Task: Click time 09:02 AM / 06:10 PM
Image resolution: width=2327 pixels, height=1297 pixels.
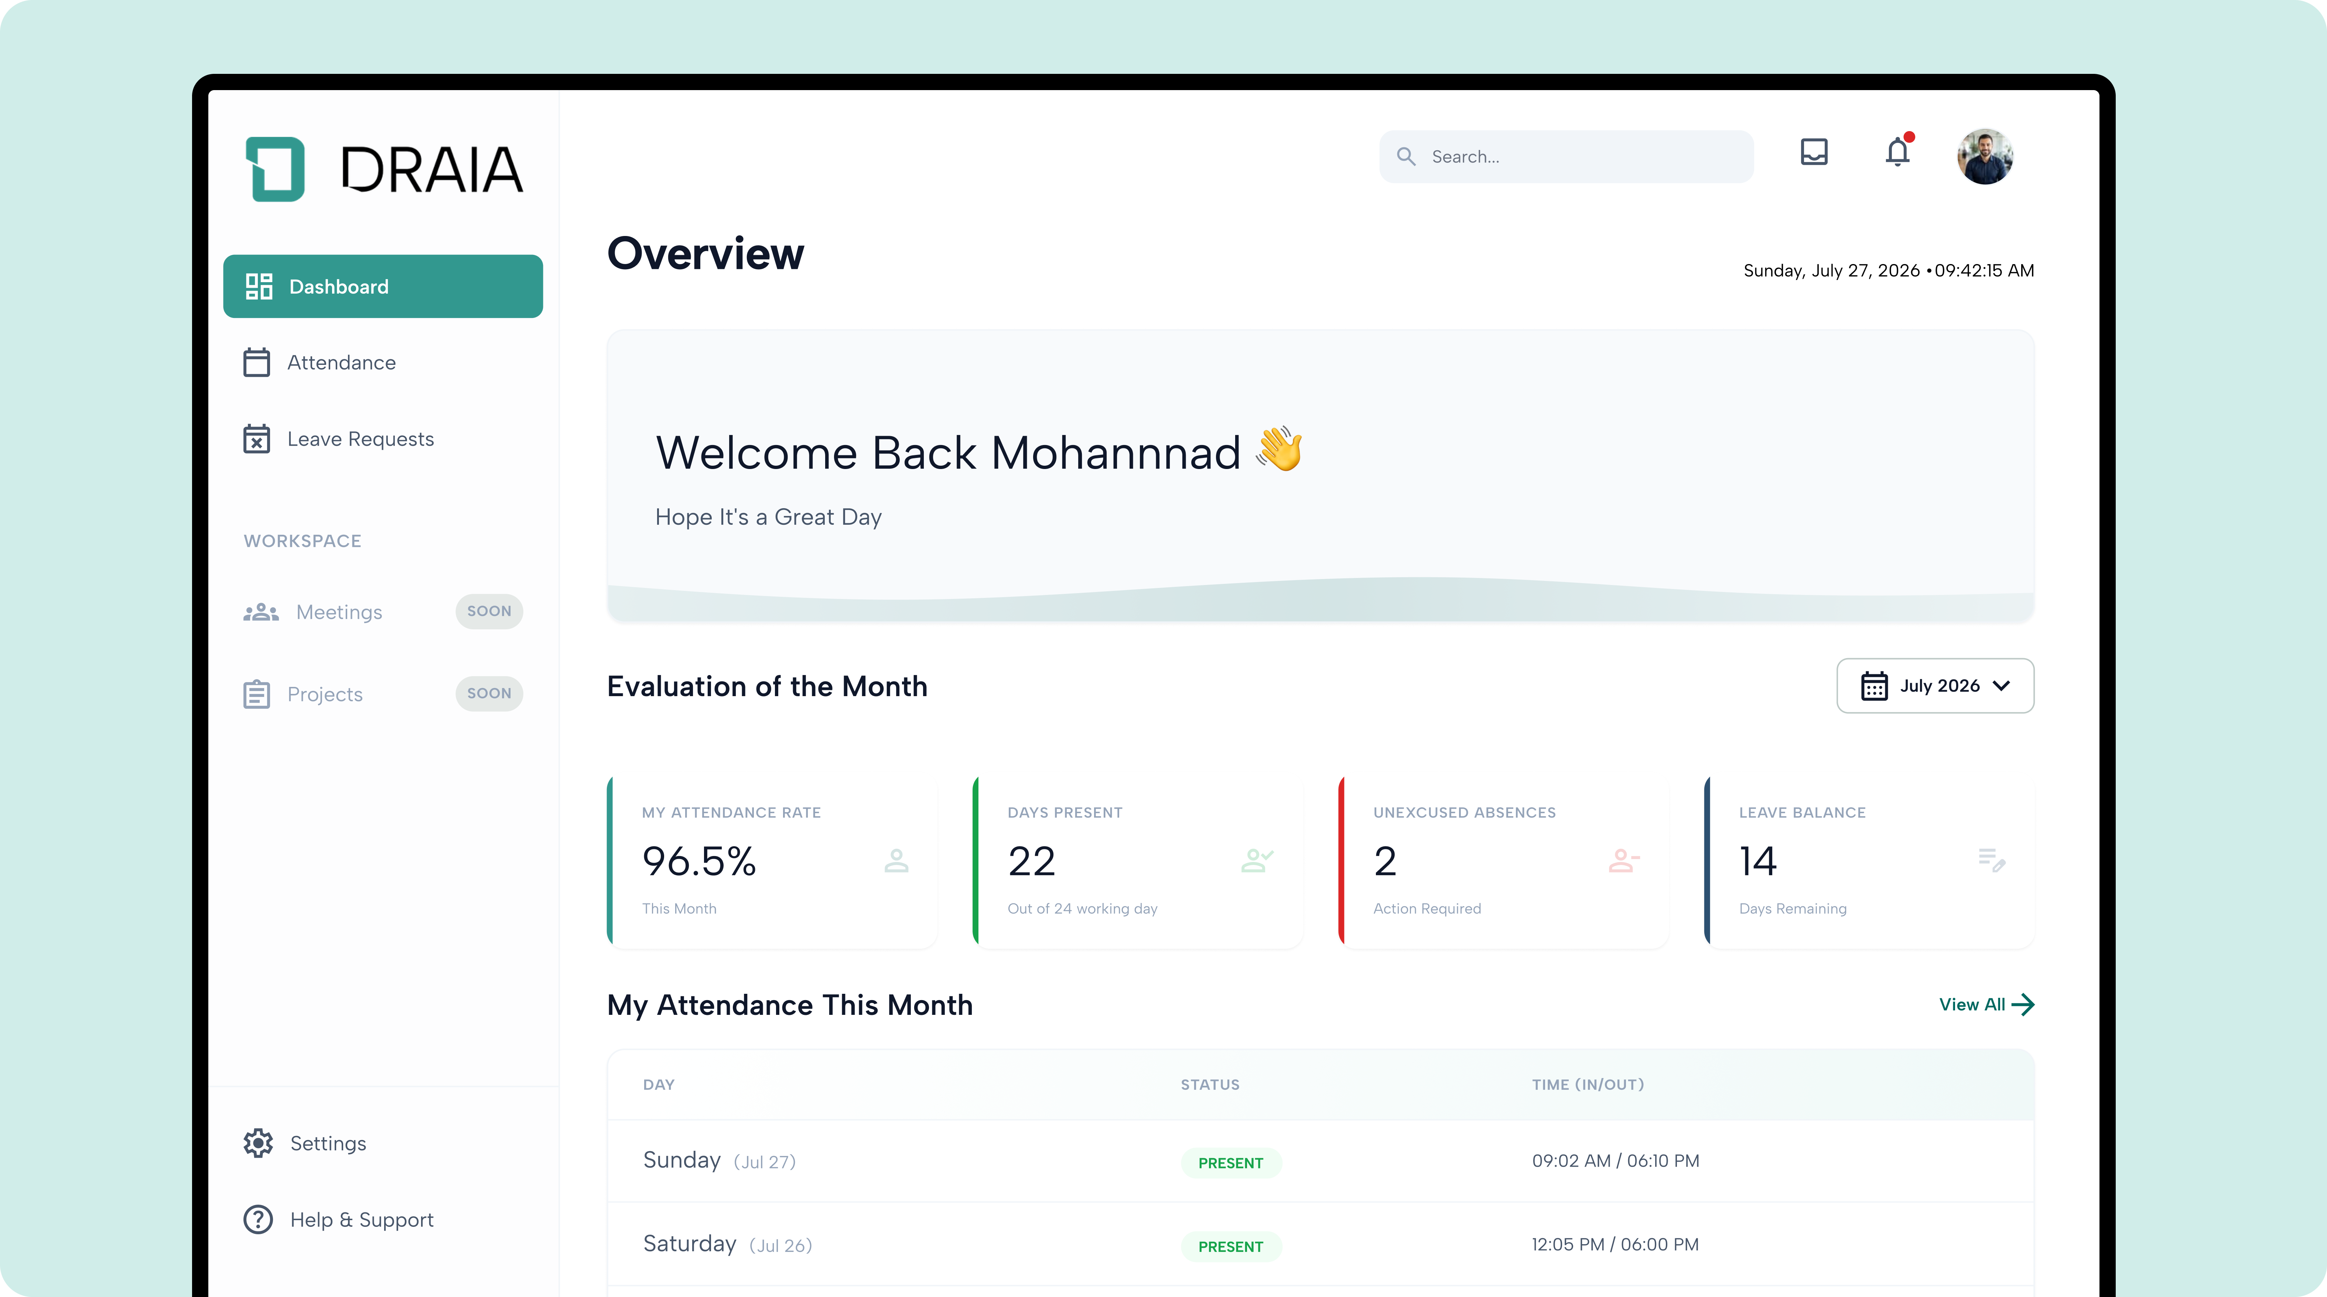Action: 1615,1161
